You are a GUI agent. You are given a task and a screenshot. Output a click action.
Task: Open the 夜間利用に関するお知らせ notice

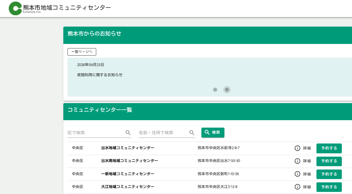click(x=100, y=75)
